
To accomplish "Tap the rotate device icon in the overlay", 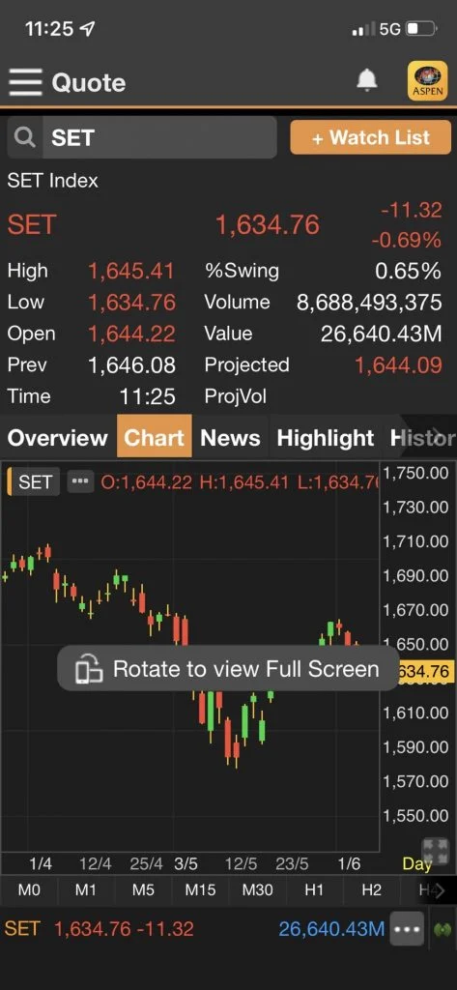I will (89, 669).
